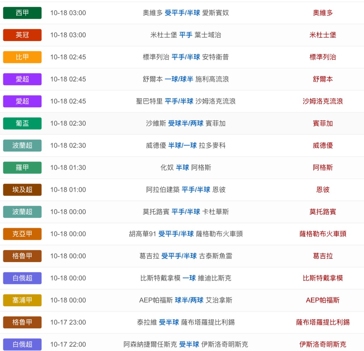Open the 莫托路賓 vs 卡杜華斯 match

point(186,212)
